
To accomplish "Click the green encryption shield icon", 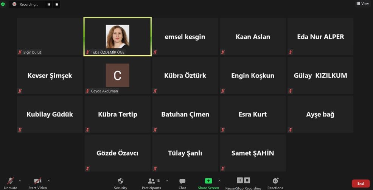I will (3, 4).
